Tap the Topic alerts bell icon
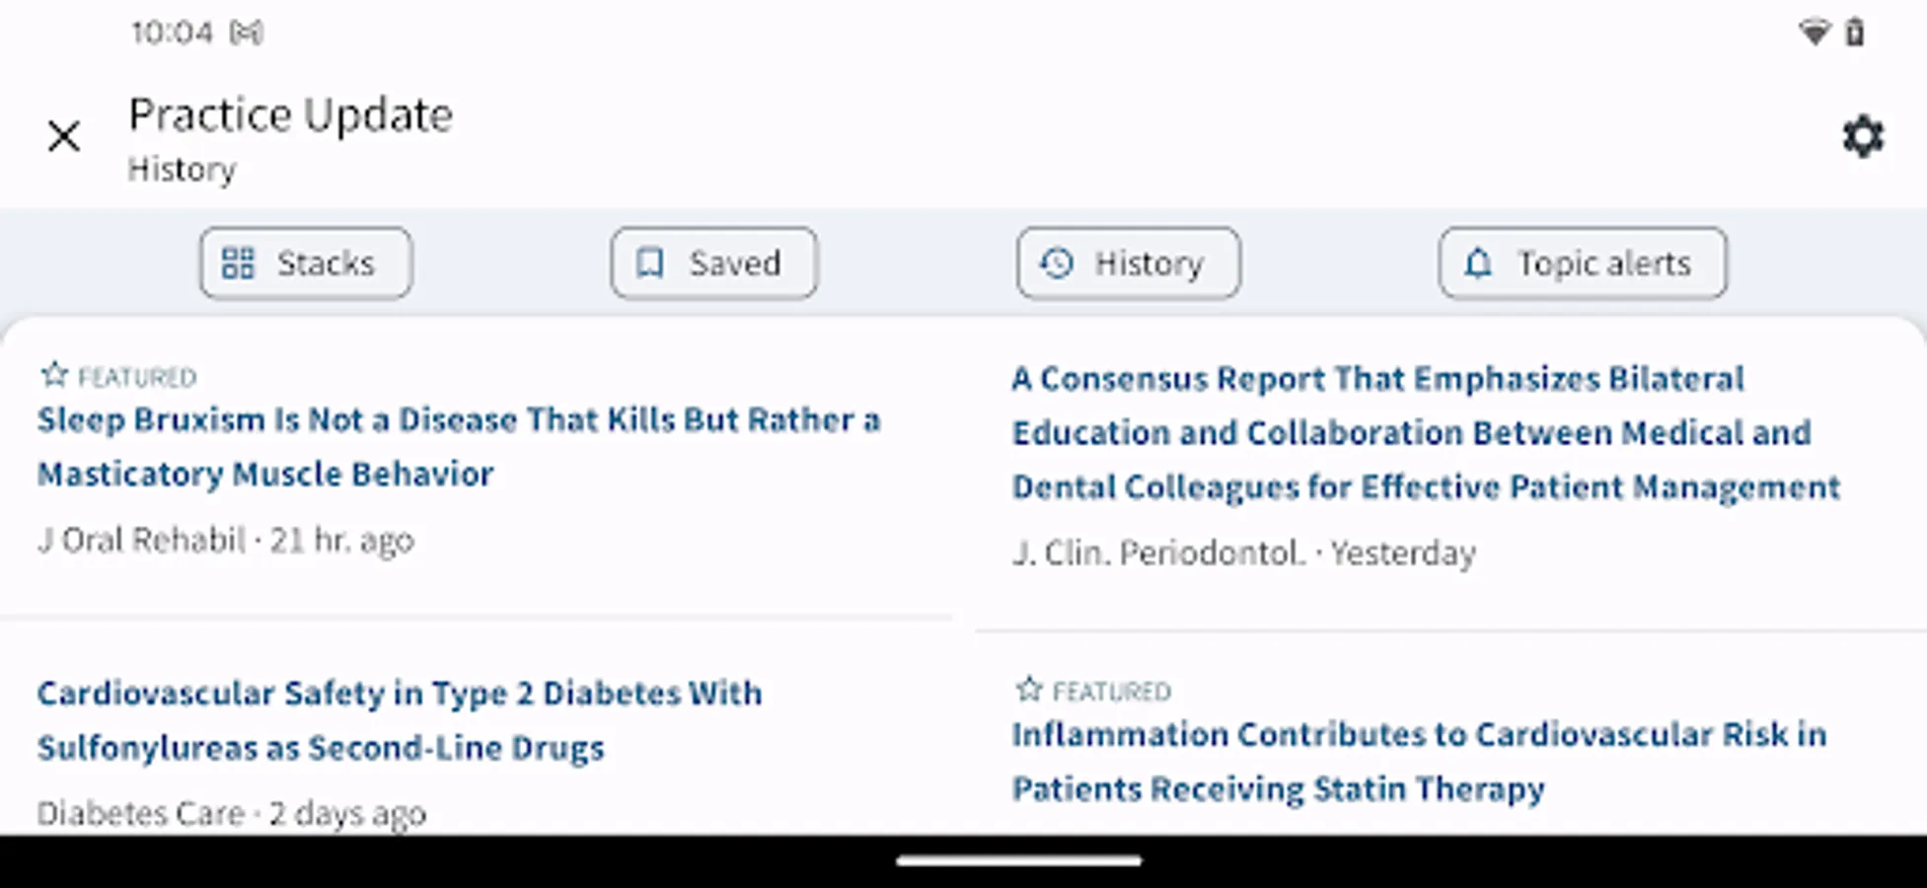This screenshot has height=888, width=1927. 1477,263
